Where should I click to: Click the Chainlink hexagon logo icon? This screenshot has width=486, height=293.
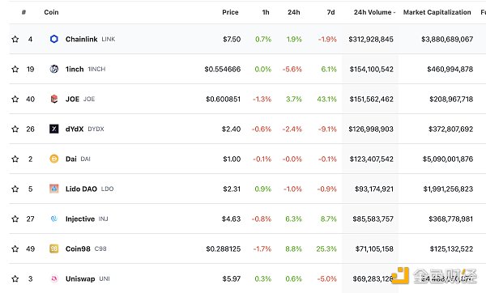coord(54,39)
